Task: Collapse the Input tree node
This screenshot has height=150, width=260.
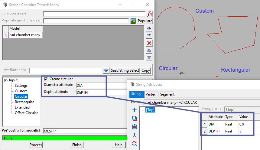Action: click(x=6, y=80)
